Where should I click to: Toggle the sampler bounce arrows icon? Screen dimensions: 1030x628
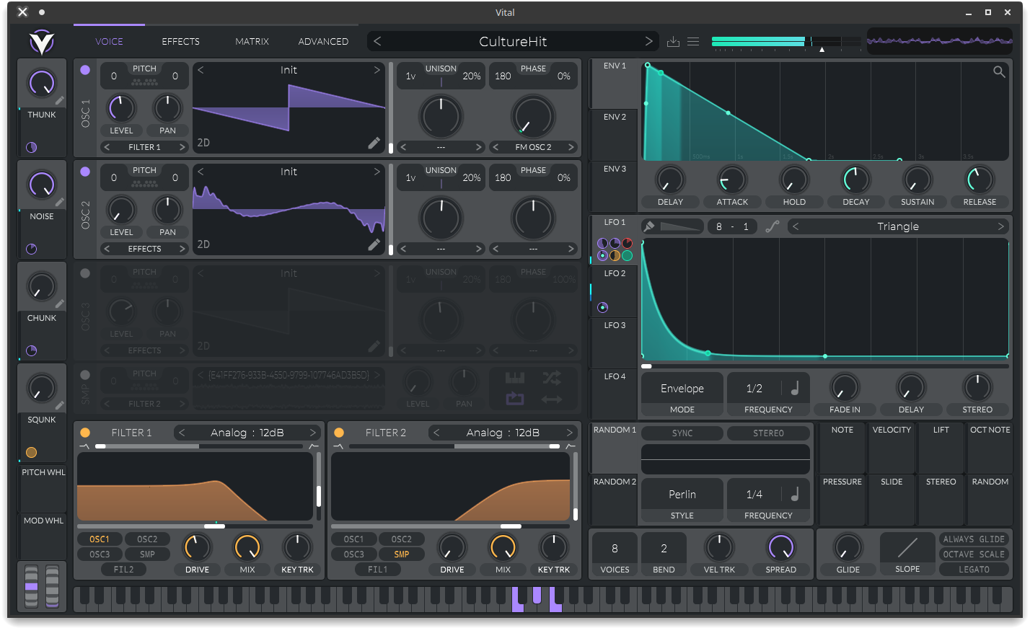pyautogui.click(x=552, y=399)
